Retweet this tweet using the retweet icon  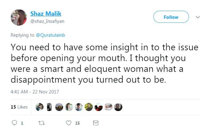(x=40, y=123)
